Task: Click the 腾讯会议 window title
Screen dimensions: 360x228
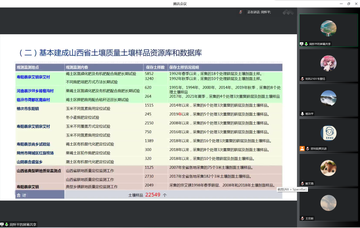Action: (180, 4)
